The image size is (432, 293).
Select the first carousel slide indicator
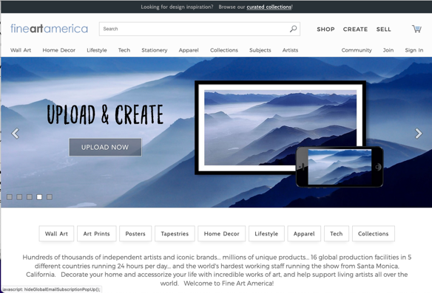10,197
